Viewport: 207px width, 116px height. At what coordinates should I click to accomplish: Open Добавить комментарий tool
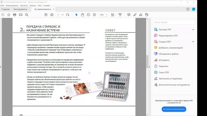170,48
